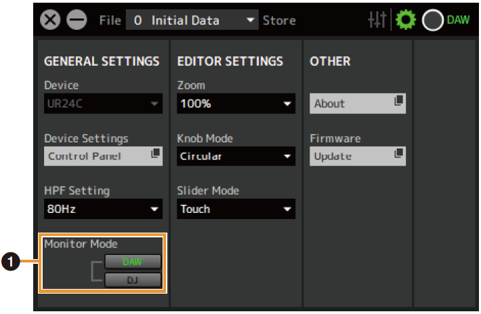Click the popup icon on About button
Screen dimensions: 481x314
[x=398, y=101]
